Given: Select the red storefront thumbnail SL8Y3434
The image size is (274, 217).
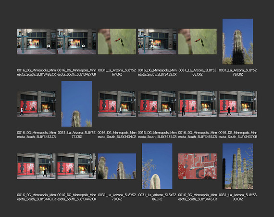Looking at the screenshot, I should 117,104.
